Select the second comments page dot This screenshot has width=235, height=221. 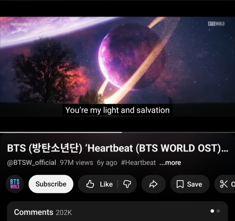[x=218, y=211]
